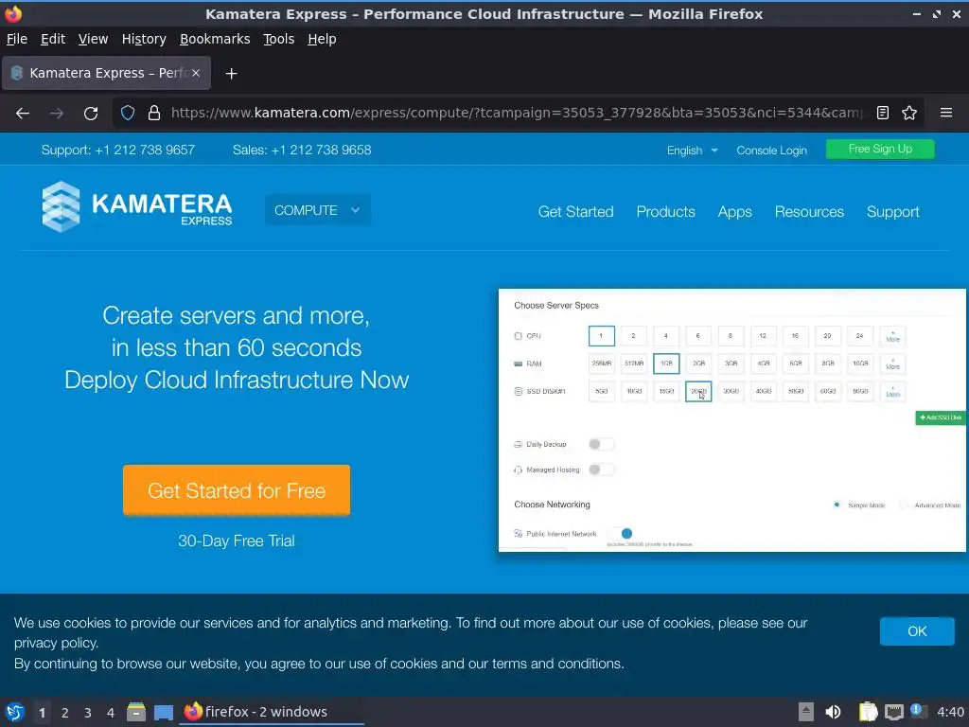Screen dimensions: 969x727
Task: Click the removable media eject tray icon
Action: [x=806, y=712]
